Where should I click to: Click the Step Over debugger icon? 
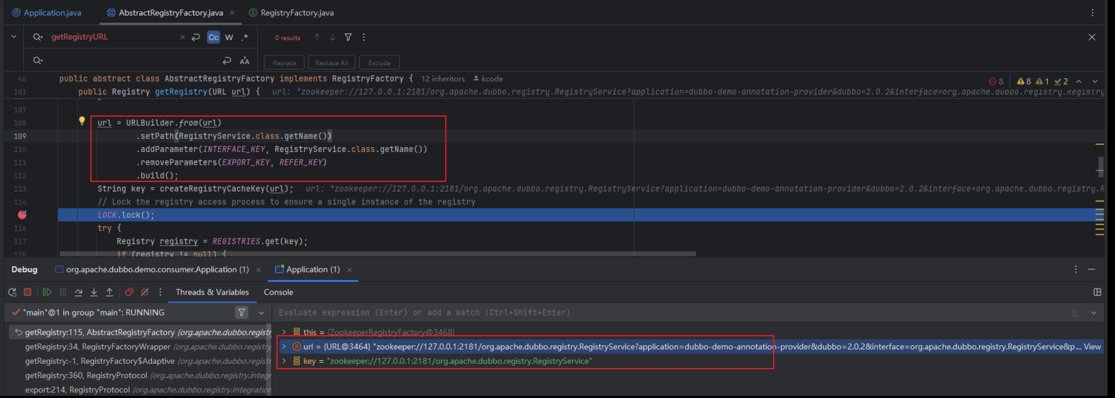click(x=78, y=292)
